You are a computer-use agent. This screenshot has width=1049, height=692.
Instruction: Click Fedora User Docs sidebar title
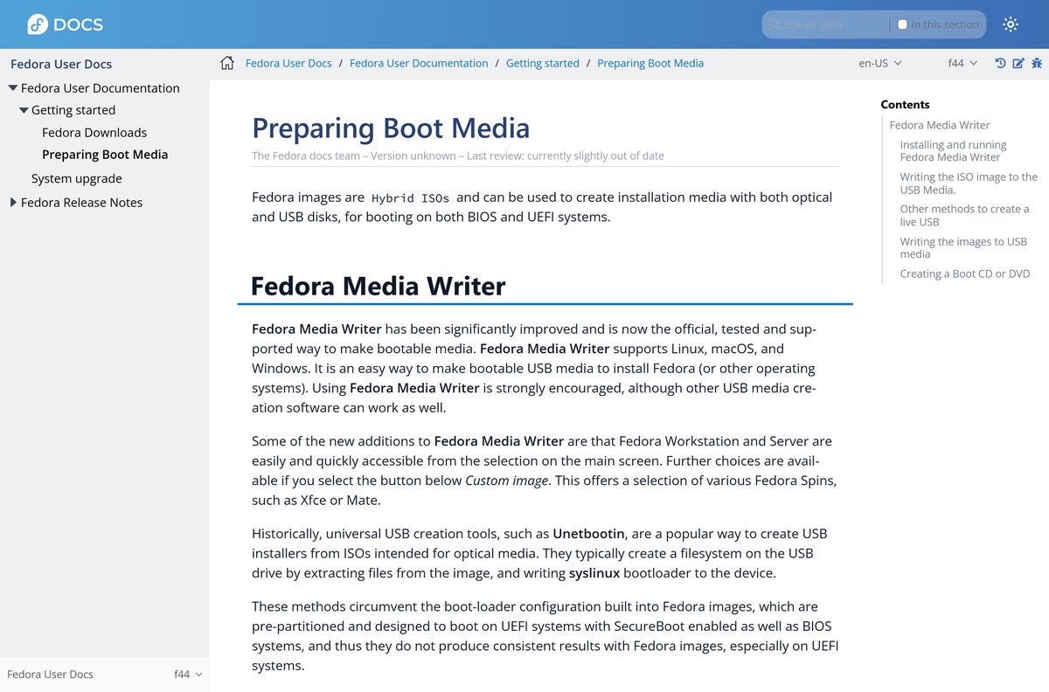[x=61, y=64]
